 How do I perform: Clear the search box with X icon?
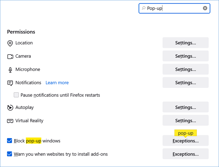click(205, 8)
